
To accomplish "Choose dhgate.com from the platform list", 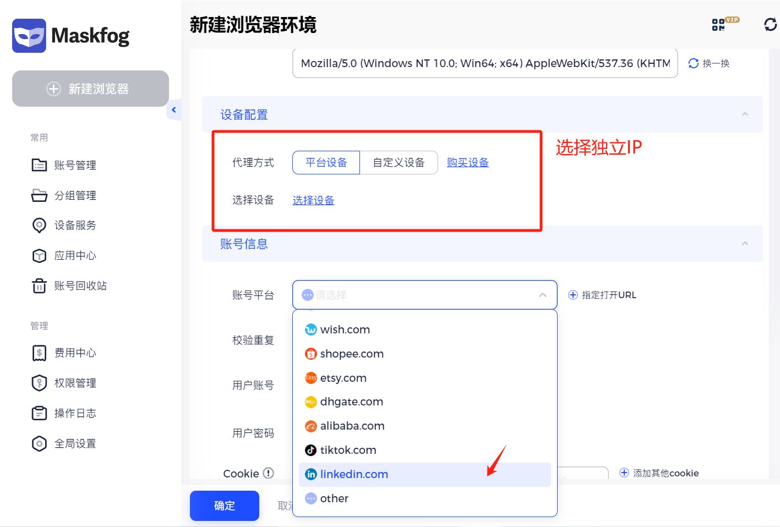I will (x=424, y=402).
